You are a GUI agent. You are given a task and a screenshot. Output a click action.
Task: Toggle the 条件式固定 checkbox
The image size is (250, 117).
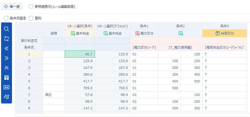pos(6,18)
